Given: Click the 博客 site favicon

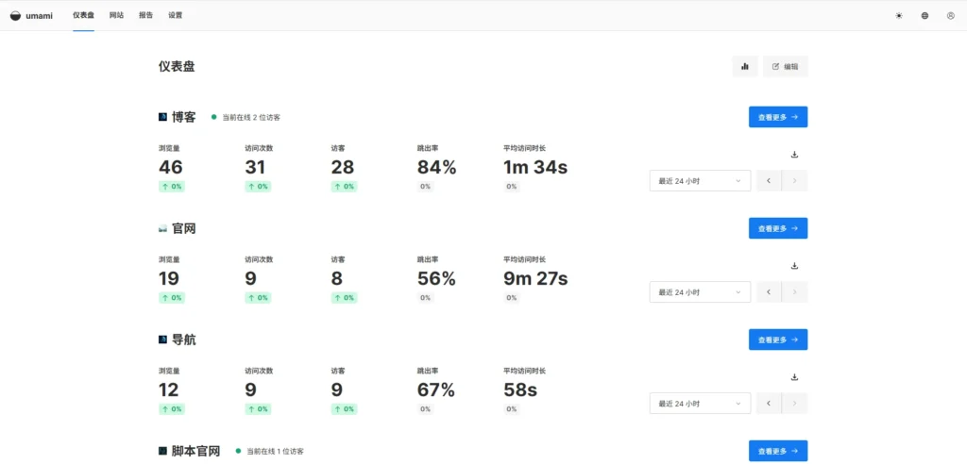Looking at the screenshot, I should click(162, 117).
